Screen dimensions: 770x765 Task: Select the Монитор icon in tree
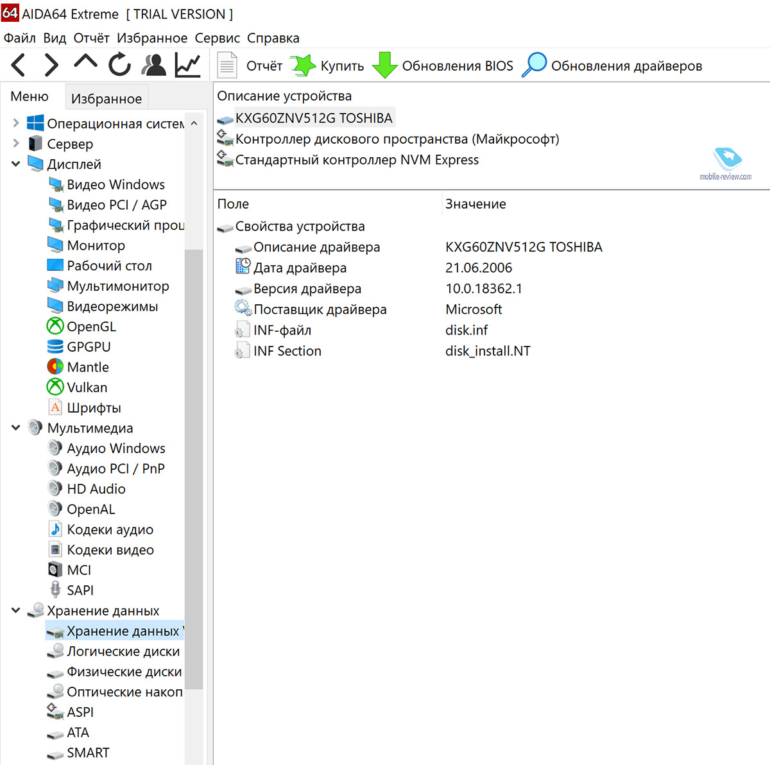(55, 245)
